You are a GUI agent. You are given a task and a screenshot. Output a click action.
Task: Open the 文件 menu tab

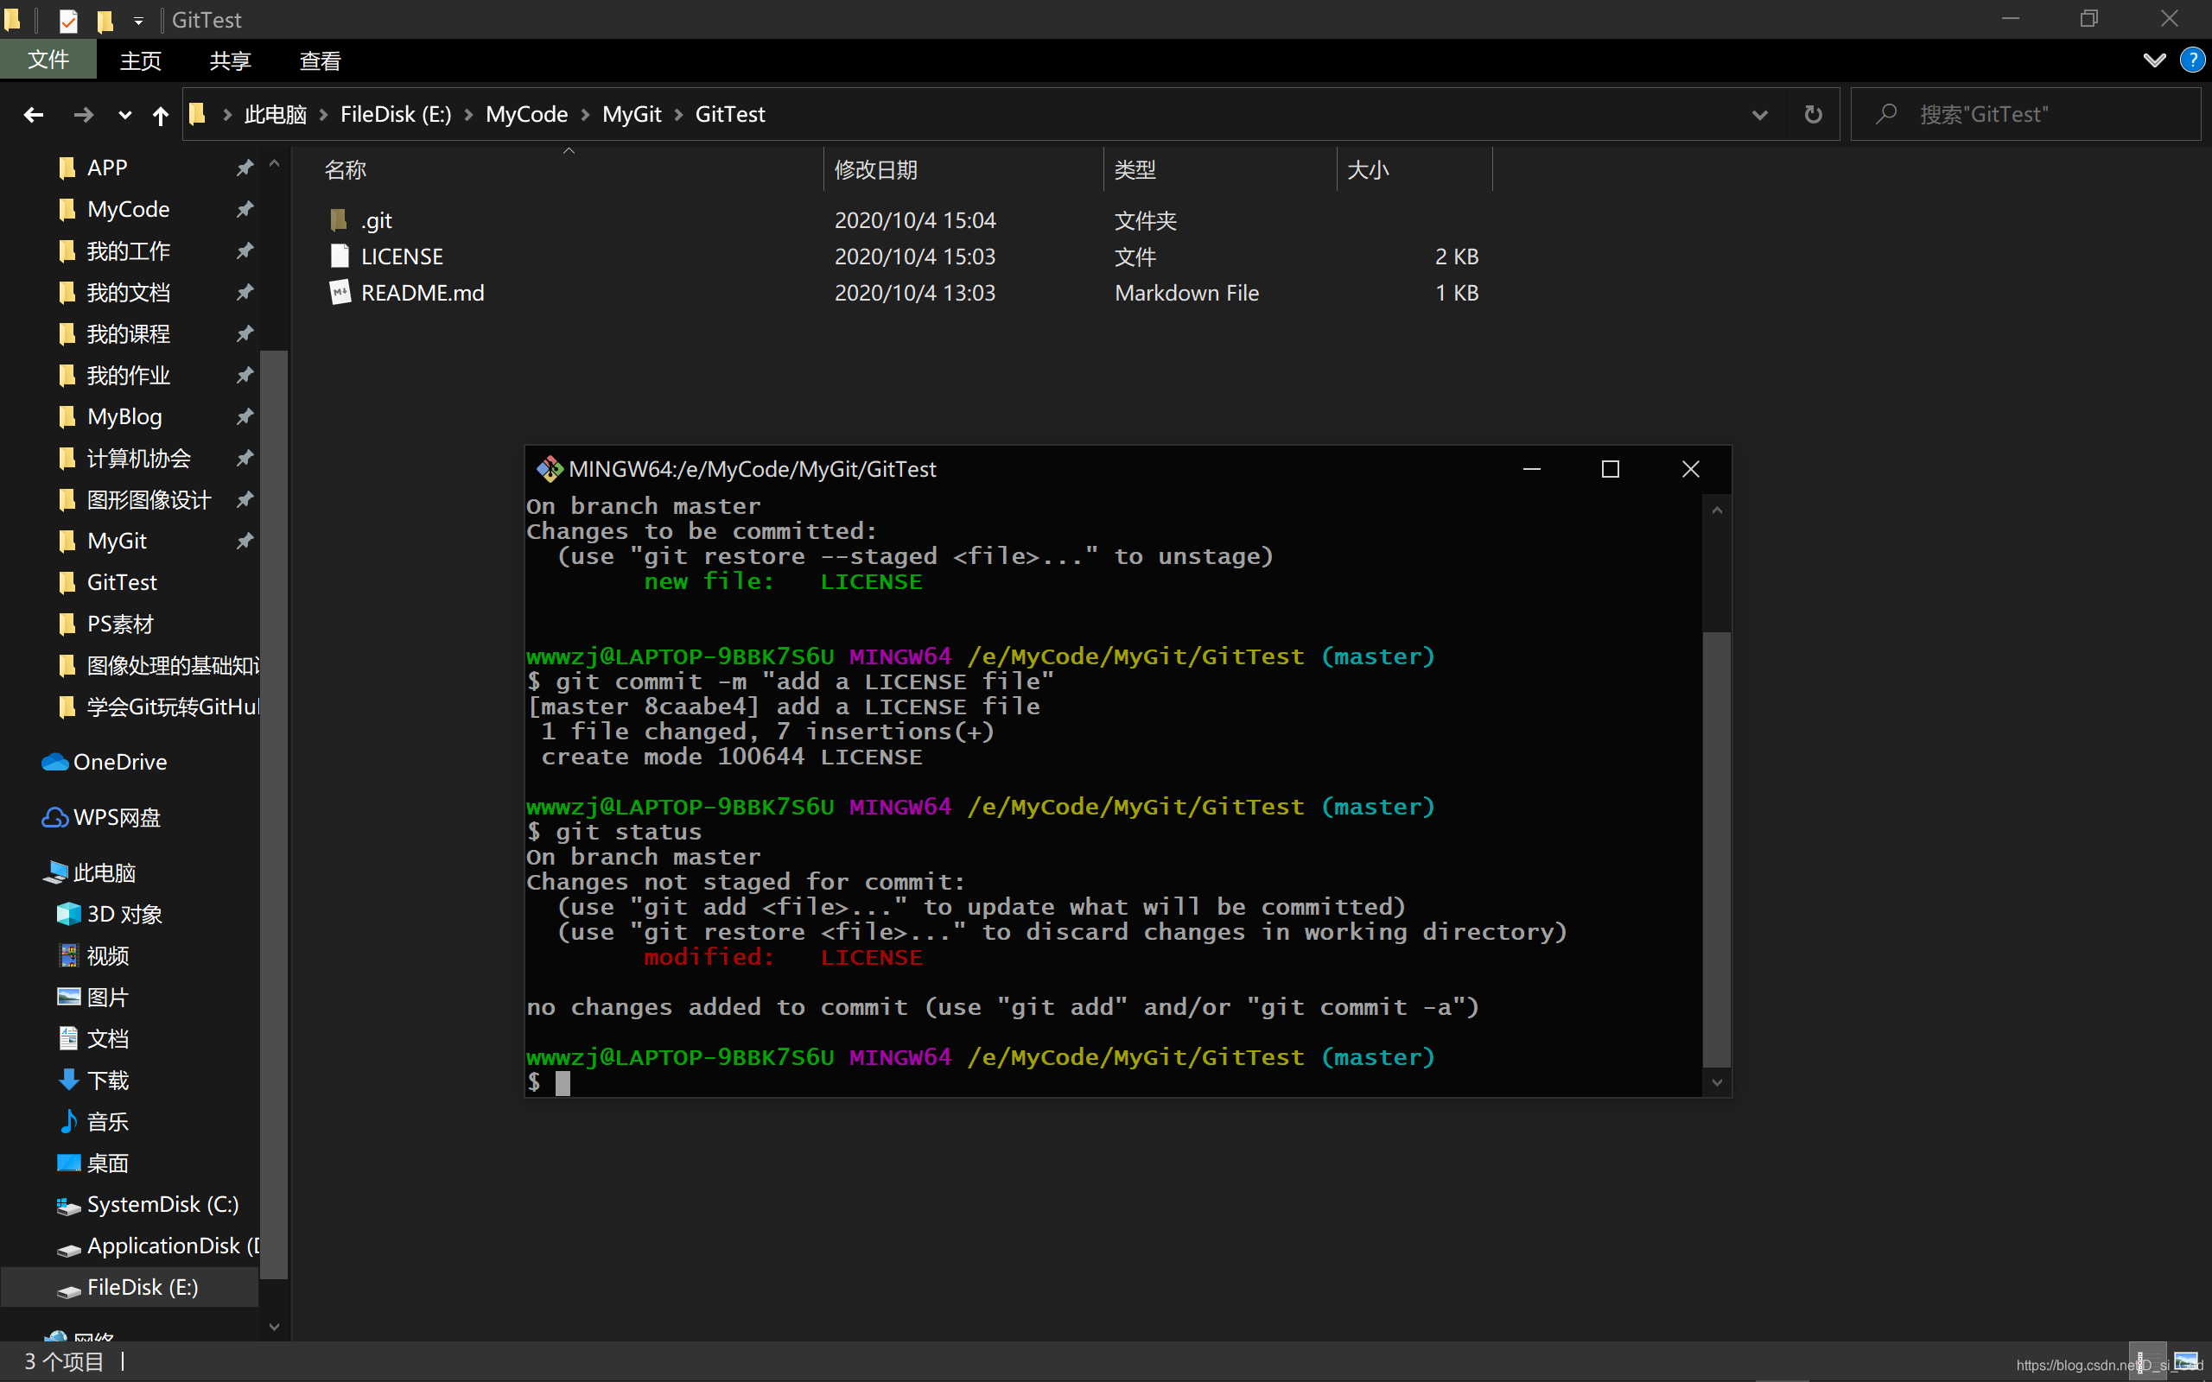48,60
